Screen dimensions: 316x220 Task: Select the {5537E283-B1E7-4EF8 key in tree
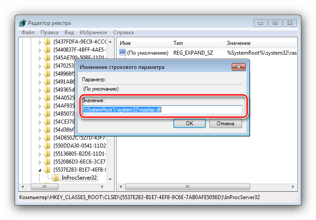80,170
